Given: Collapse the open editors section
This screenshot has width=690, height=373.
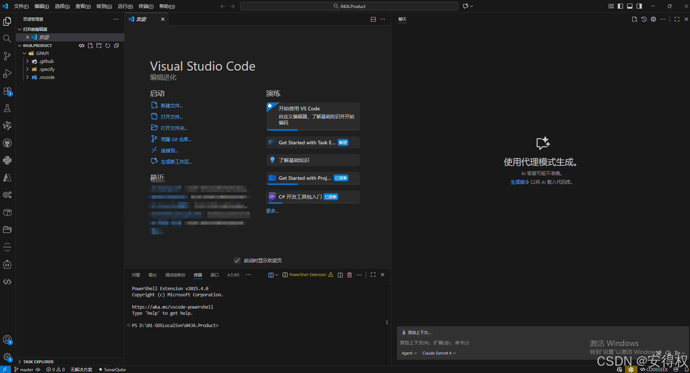Looking at the screenshot, I should (35, 29).
